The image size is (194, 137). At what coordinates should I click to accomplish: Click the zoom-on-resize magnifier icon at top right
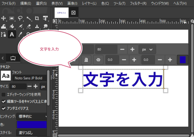point(192,21)
